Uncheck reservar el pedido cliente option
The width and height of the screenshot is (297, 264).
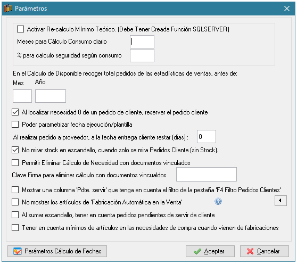click(15, 112)
